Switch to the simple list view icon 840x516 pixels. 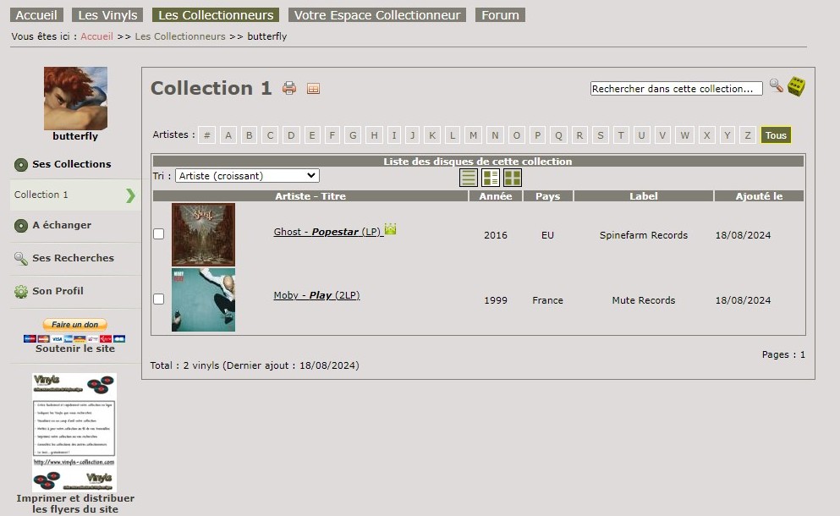tap(468, 178)
